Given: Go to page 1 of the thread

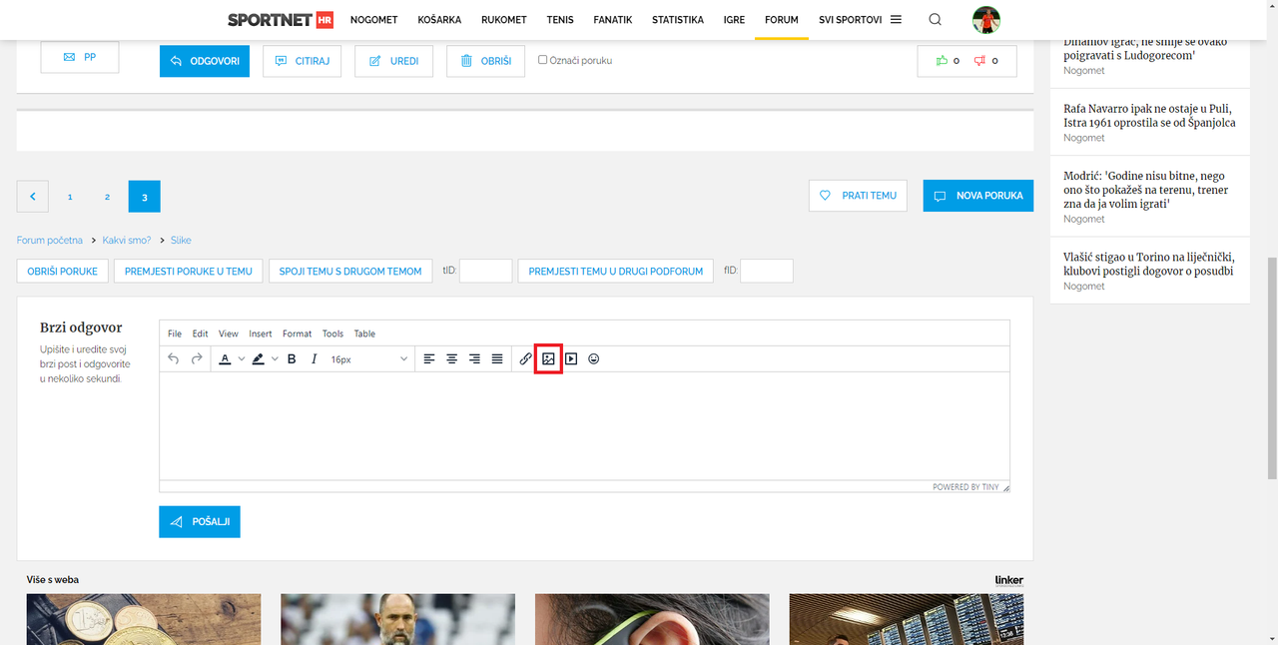Looking at the screenshot, I should (70, 197).
